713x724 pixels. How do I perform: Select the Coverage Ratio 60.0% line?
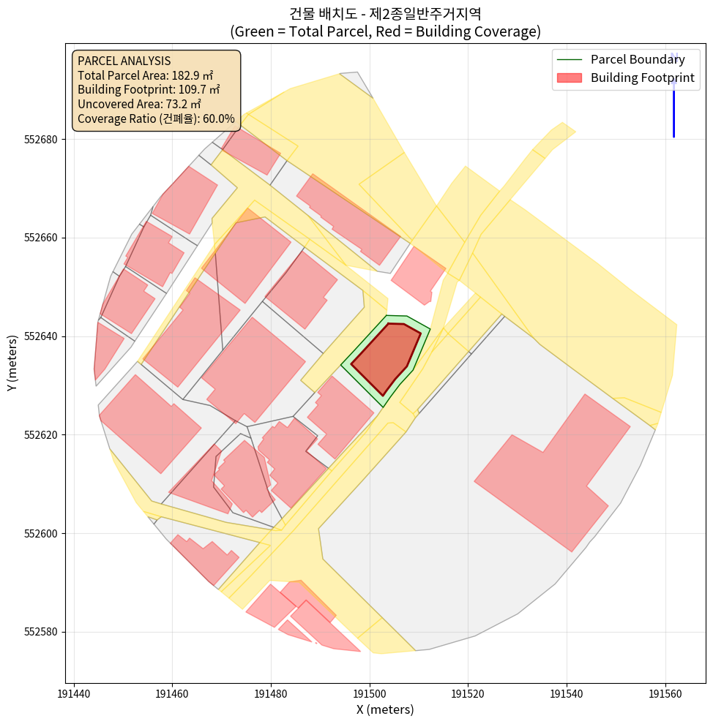pyautogui.click(x=156, y=118)
